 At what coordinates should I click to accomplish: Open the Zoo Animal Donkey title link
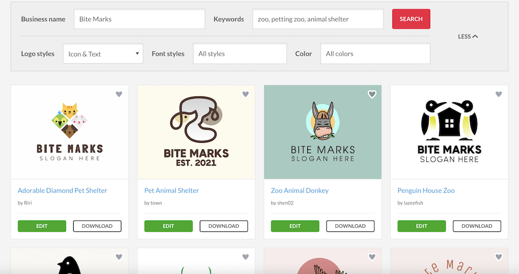point(299,190)
